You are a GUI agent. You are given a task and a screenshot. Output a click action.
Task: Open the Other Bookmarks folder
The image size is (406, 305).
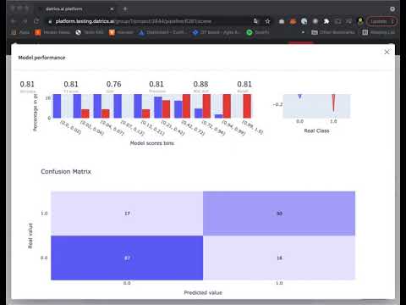point(333,32)
